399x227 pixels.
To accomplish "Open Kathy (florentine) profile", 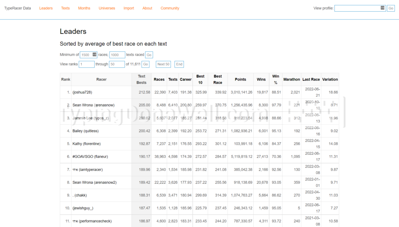I will pos(87,144).
